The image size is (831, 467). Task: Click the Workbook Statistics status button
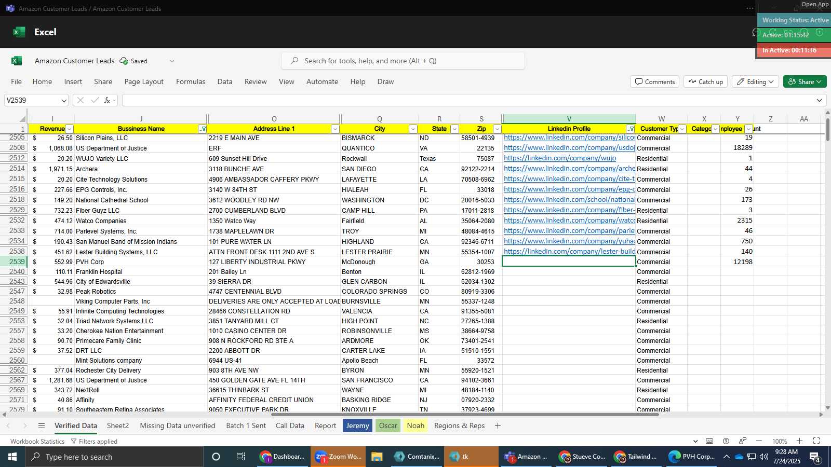pyautogui.click(x=37, y=441)
